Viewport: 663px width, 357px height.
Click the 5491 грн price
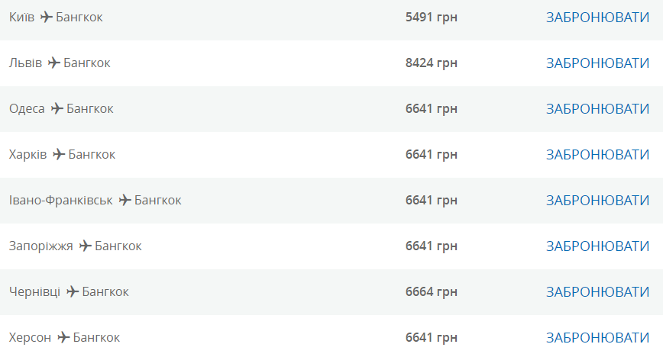pyautogui.click(x=431, y=17)
